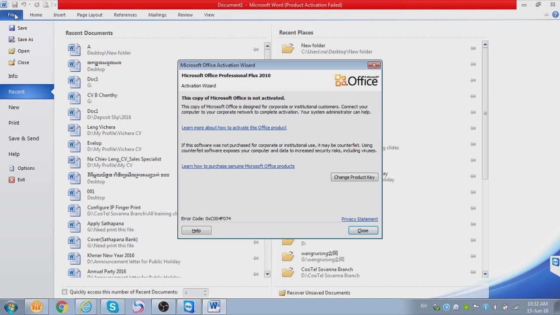Image resolution: width=560 pixels, height=315 pixels.
Task: Click Change Product Key button
Action: tap(354, 177)
